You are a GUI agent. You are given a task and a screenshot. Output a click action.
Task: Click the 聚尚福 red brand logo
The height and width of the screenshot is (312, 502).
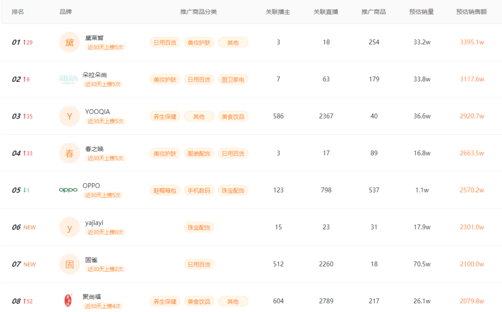pos(68,301)
